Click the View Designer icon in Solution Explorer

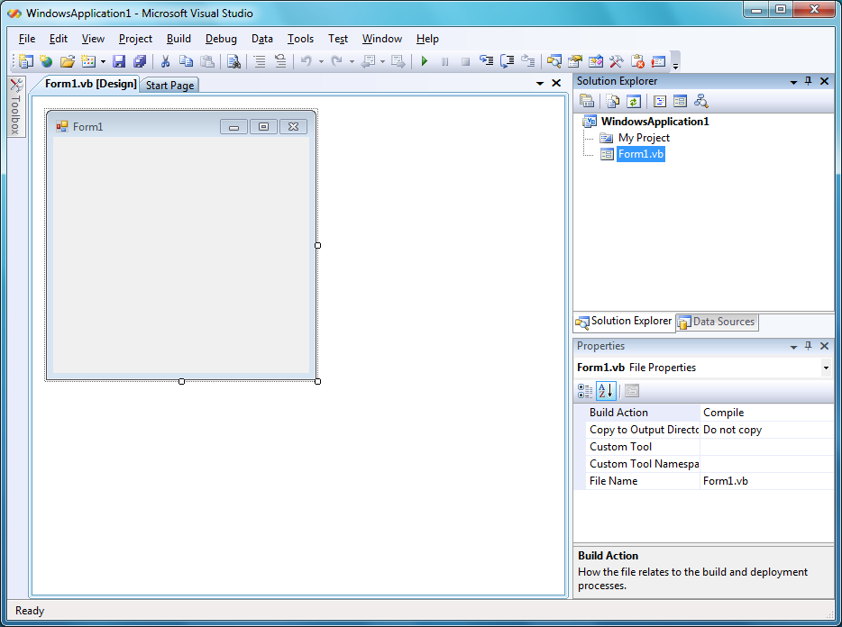coord(681,101)
